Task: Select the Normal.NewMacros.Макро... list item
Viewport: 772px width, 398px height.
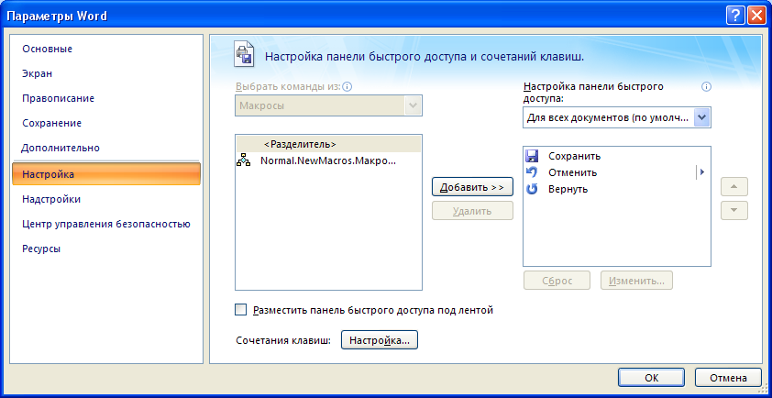Action: (328, 160)
